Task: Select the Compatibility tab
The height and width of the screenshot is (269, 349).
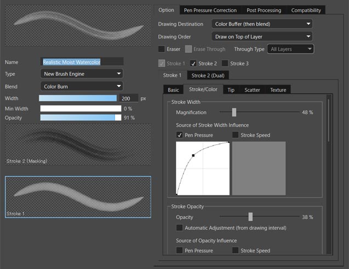Action: (x=306, y=10)
